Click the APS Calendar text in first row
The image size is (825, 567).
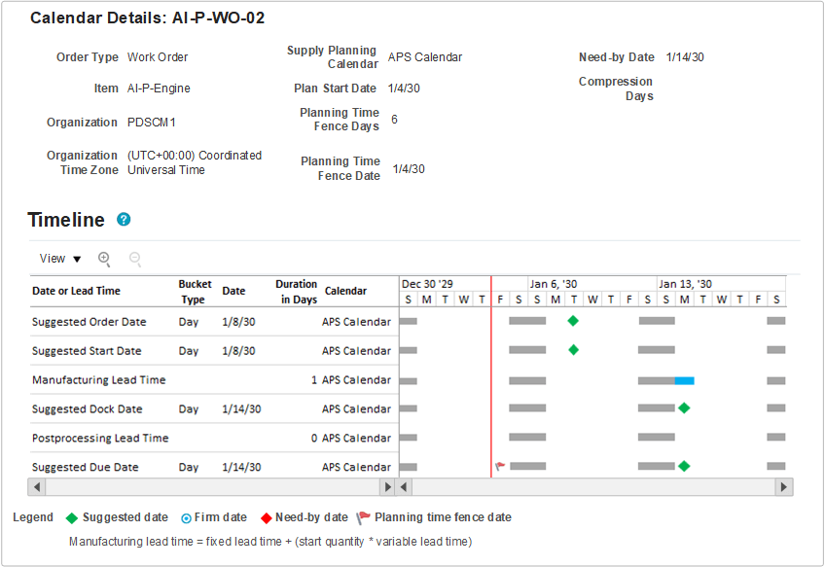click(356, 321)
